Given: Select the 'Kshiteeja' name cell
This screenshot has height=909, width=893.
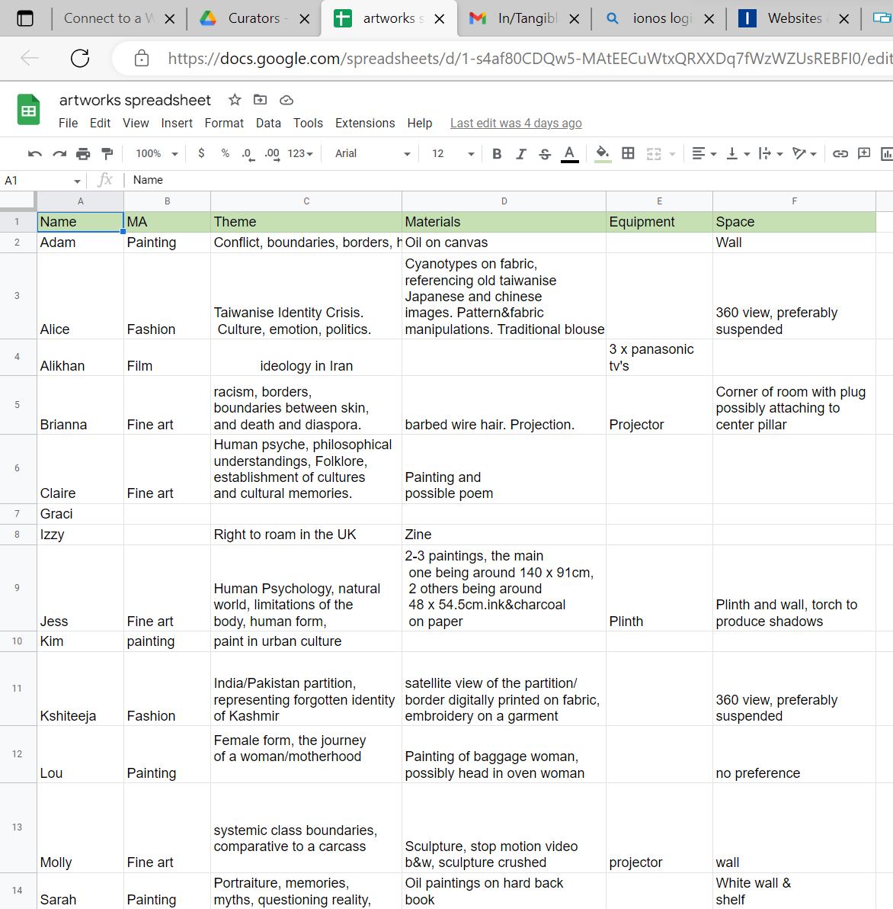Looking at the screenshot, I should click(x=81, y=689).
